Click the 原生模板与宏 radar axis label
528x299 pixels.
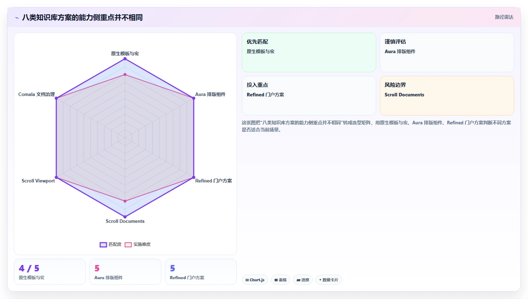(x=125, y=53)
